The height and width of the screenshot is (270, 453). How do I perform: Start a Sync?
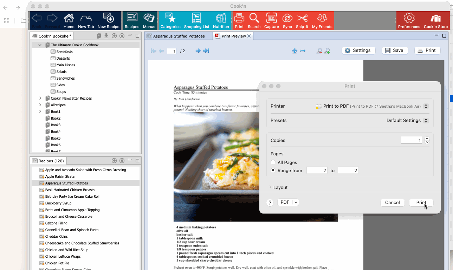click(287, 21)
